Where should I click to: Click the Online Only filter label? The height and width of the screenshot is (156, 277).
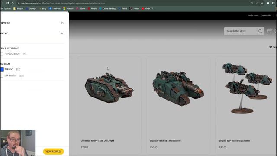point(13,54)
